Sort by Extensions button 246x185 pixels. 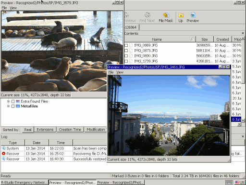point(45,130)
